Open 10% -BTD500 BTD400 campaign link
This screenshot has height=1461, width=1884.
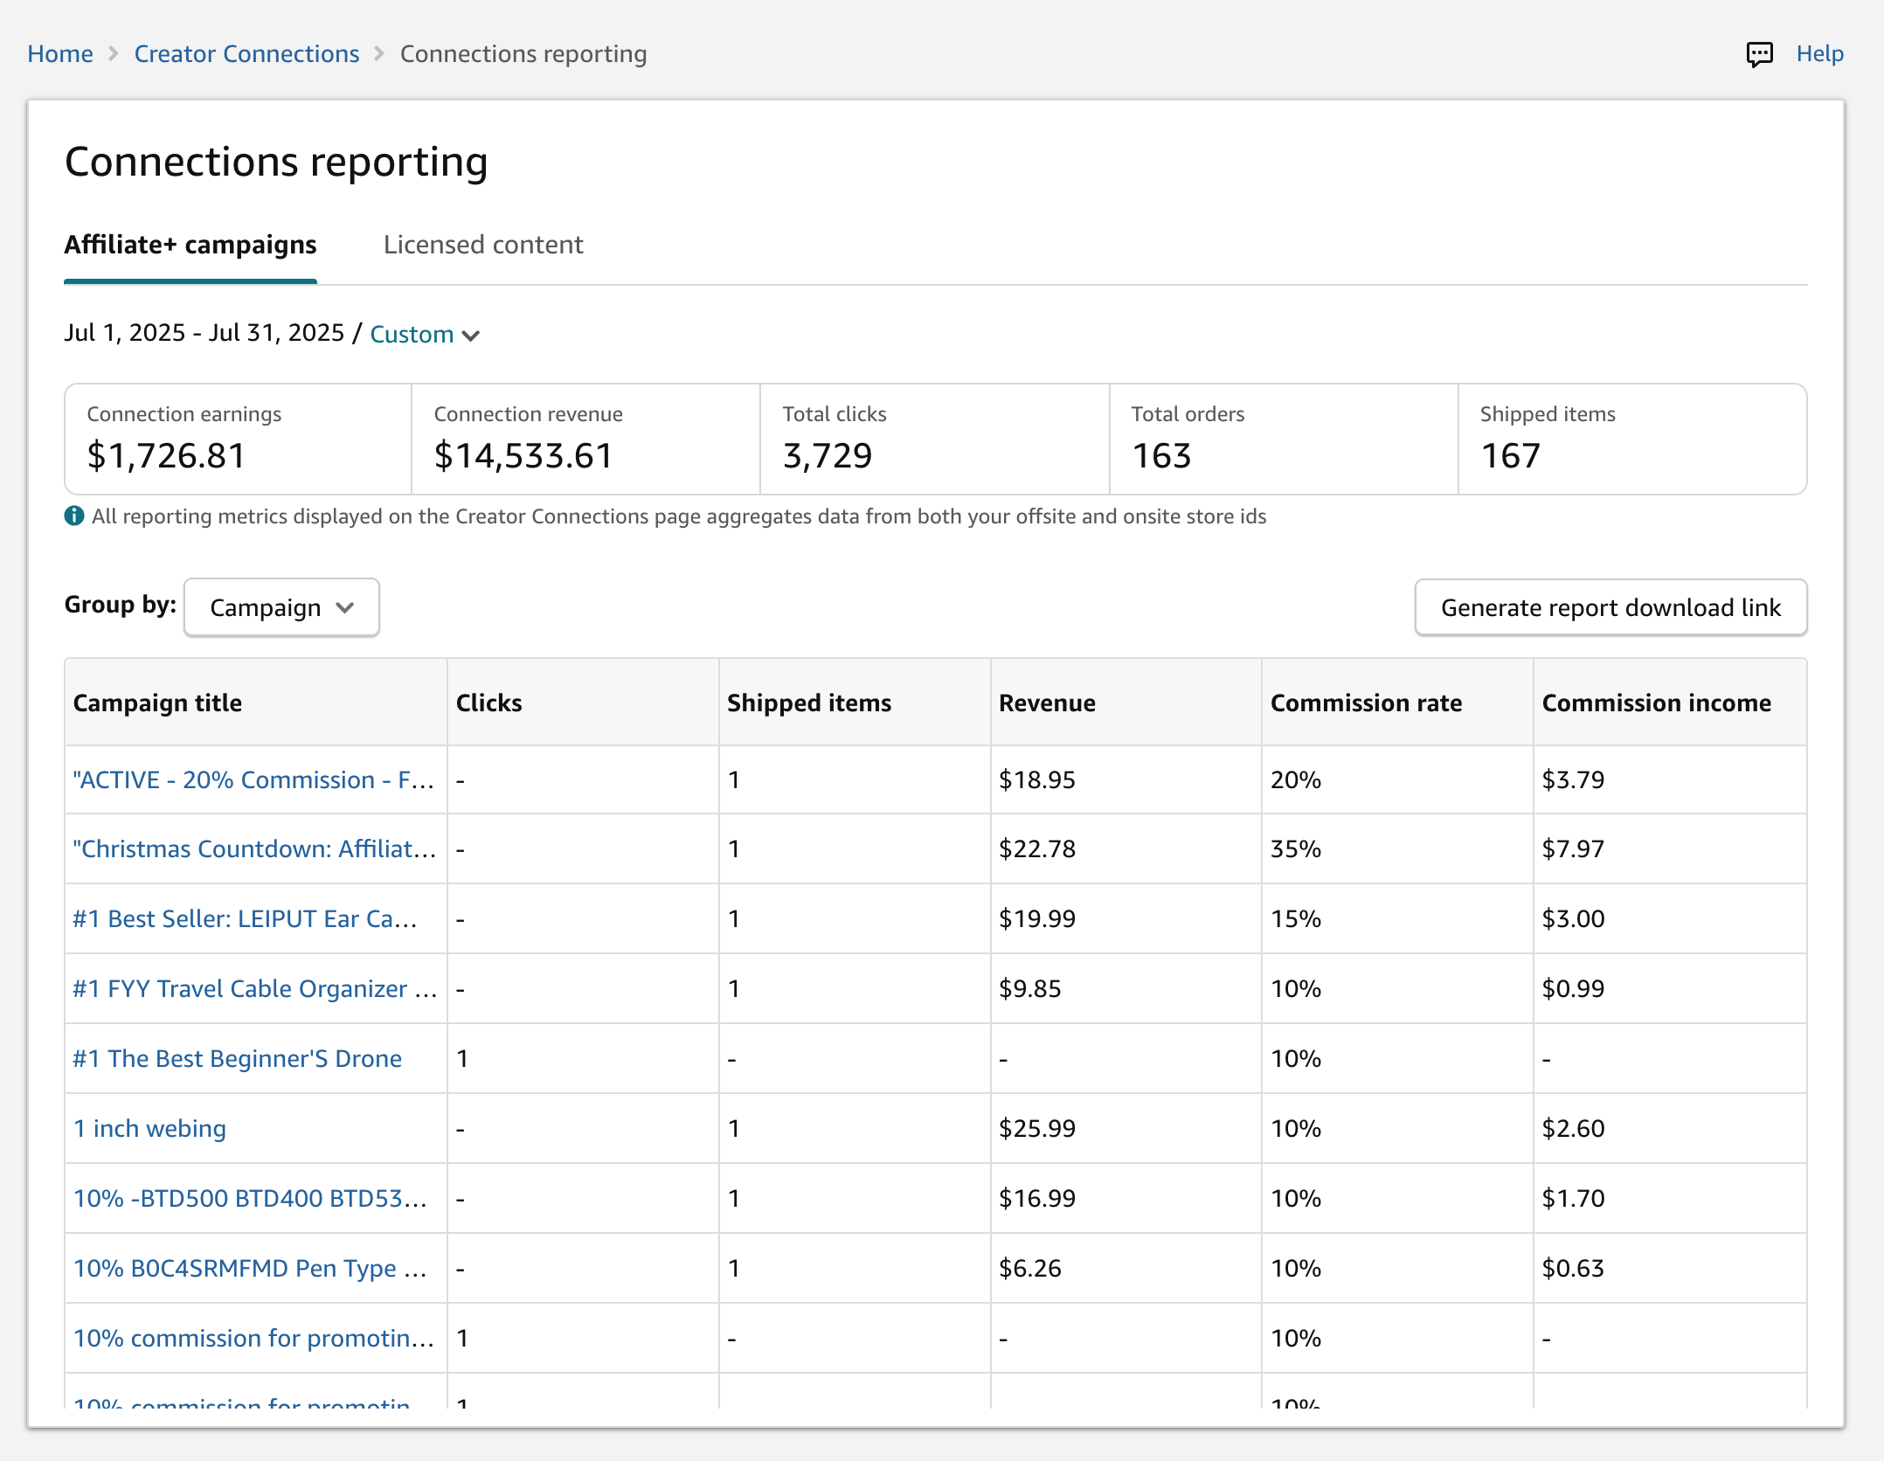coord(250,1198)
